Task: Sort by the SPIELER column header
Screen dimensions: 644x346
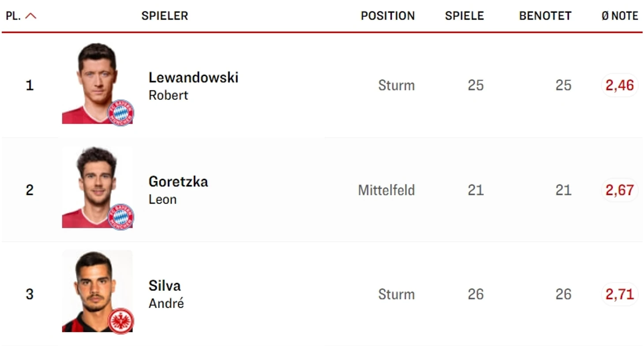Action: (165, 16)
